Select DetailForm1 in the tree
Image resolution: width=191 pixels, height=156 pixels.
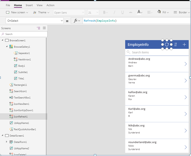point(20,142)
